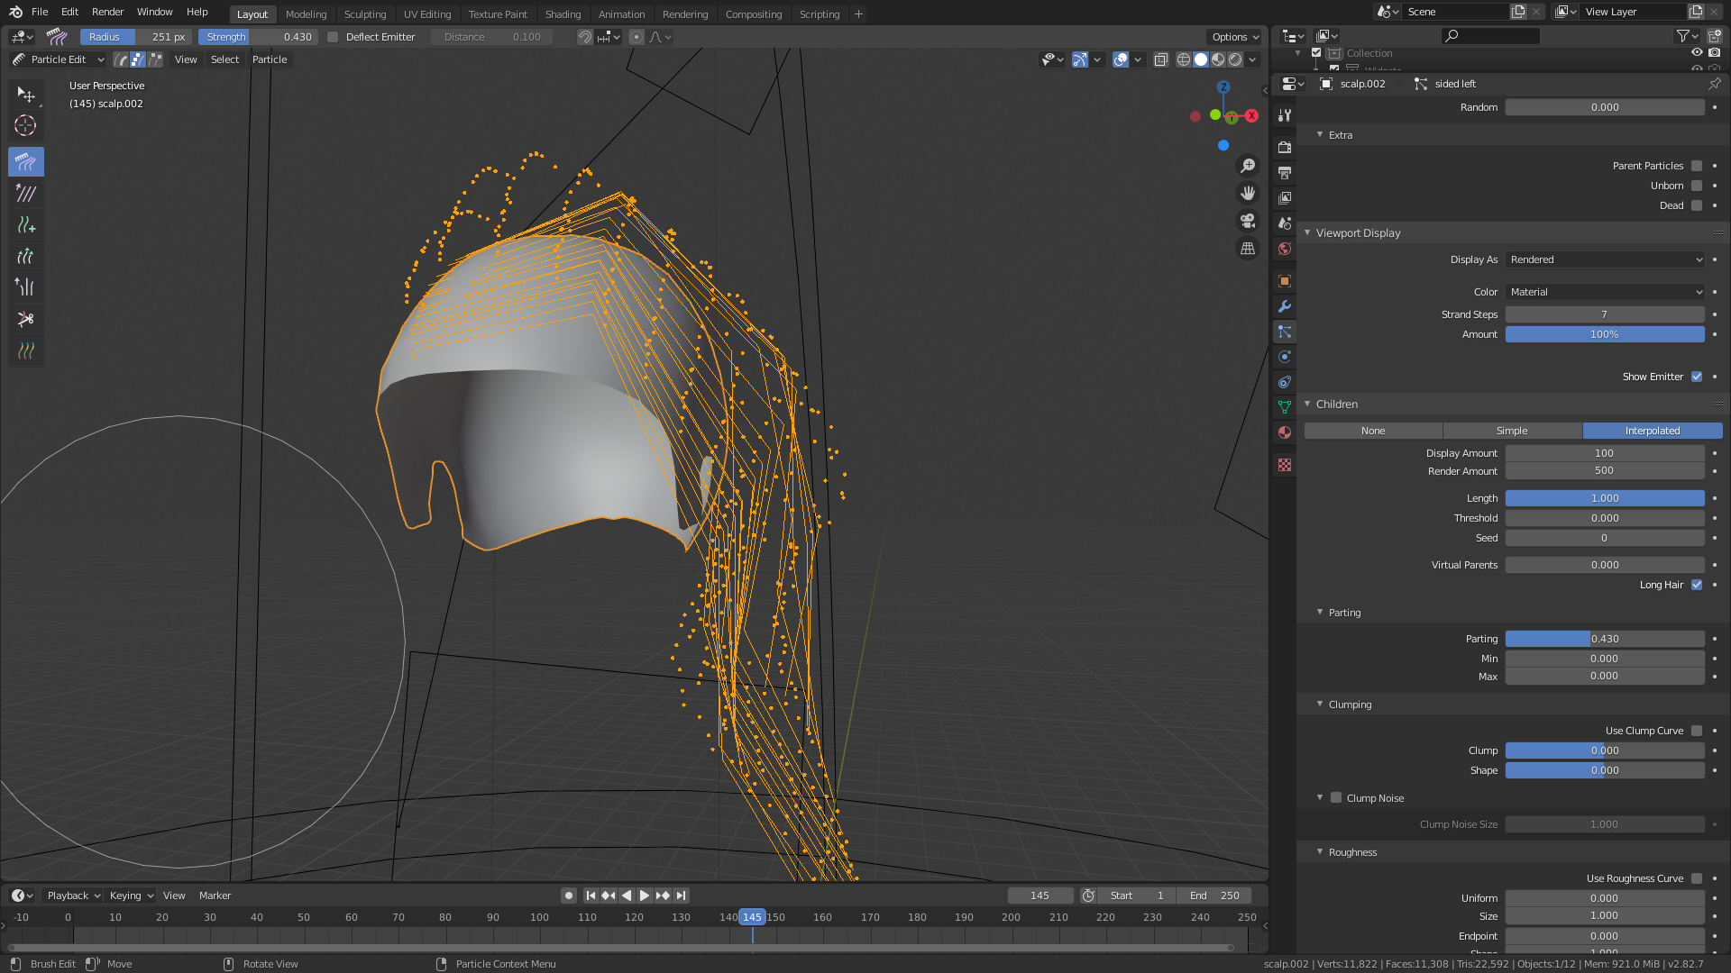Screen dimensions: 1731x973
Task: Click the current frame field 145
Action: [1040, 896]
